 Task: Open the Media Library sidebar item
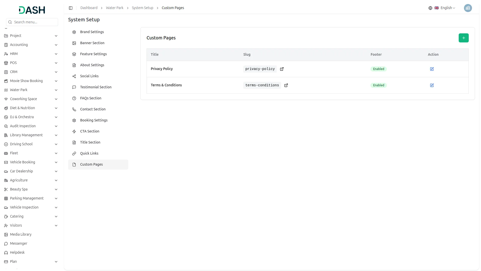[21, 234]
